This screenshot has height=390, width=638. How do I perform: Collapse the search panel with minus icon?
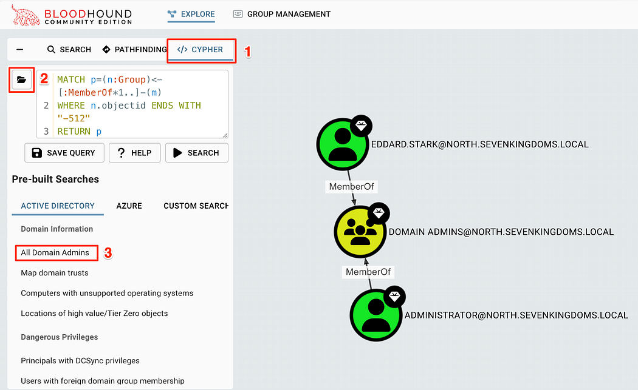pos(19,50)
